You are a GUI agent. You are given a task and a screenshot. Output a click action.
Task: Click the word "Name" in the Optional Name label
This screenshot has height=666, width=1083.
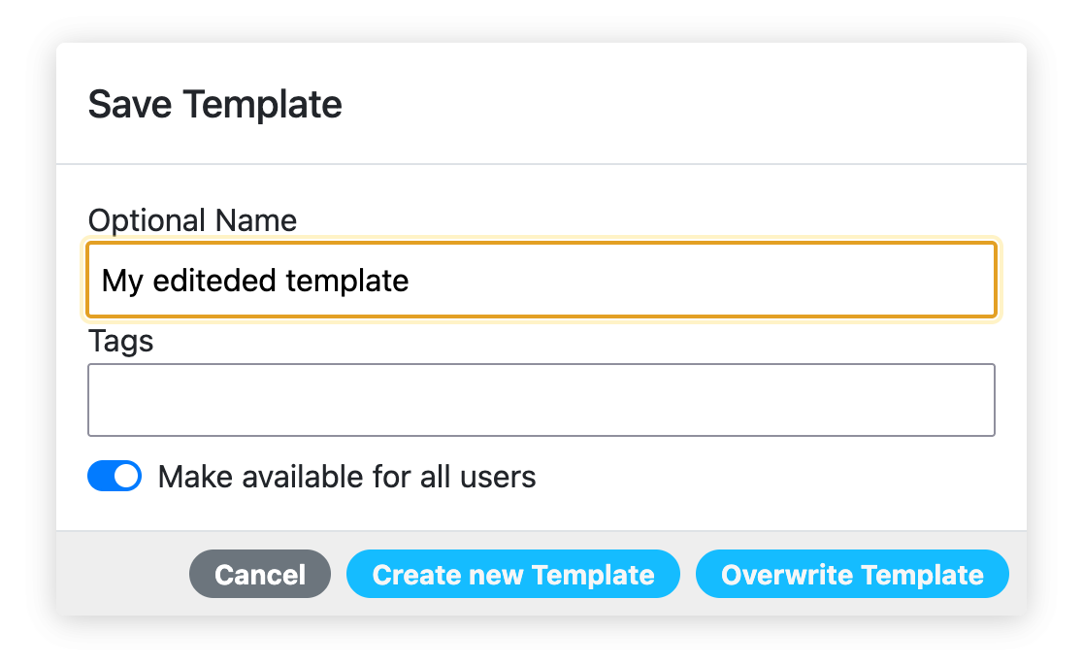click(256, 220)
